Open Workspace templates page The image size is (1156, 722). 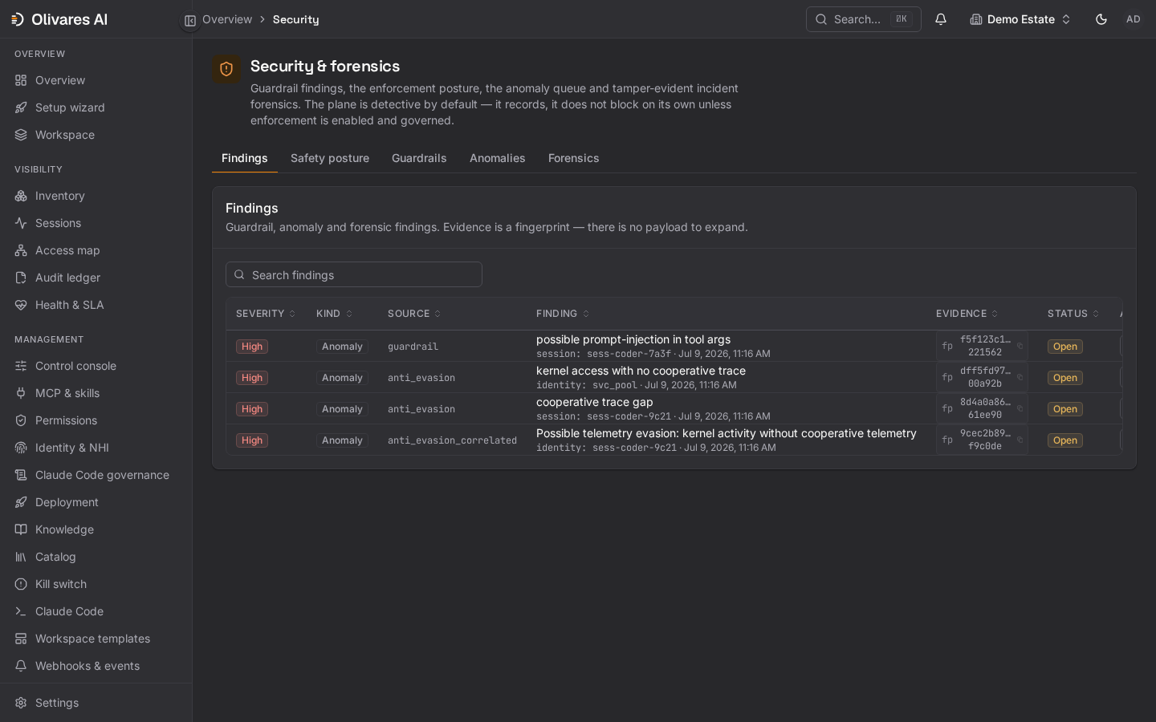(96, 639)
